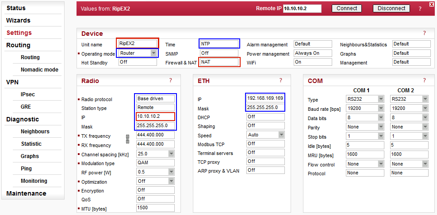
Task: Open the Modulation type QAM field
Action: (156, 163)
